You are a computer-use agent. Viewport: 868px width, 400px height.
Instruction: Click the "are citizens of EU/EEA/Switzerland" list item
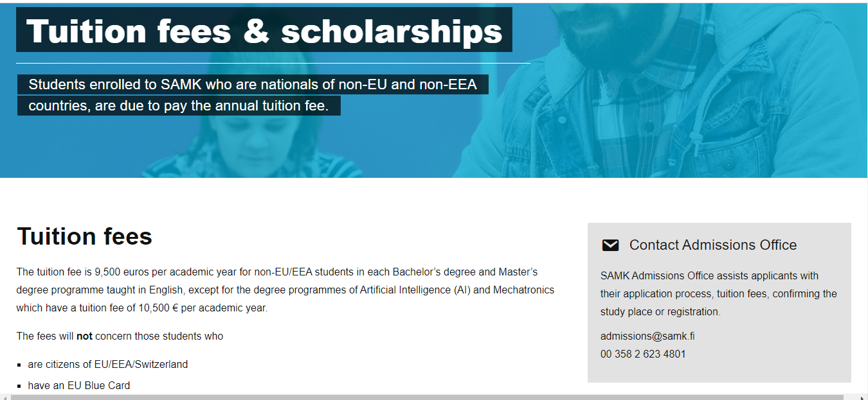coord(108,365)
